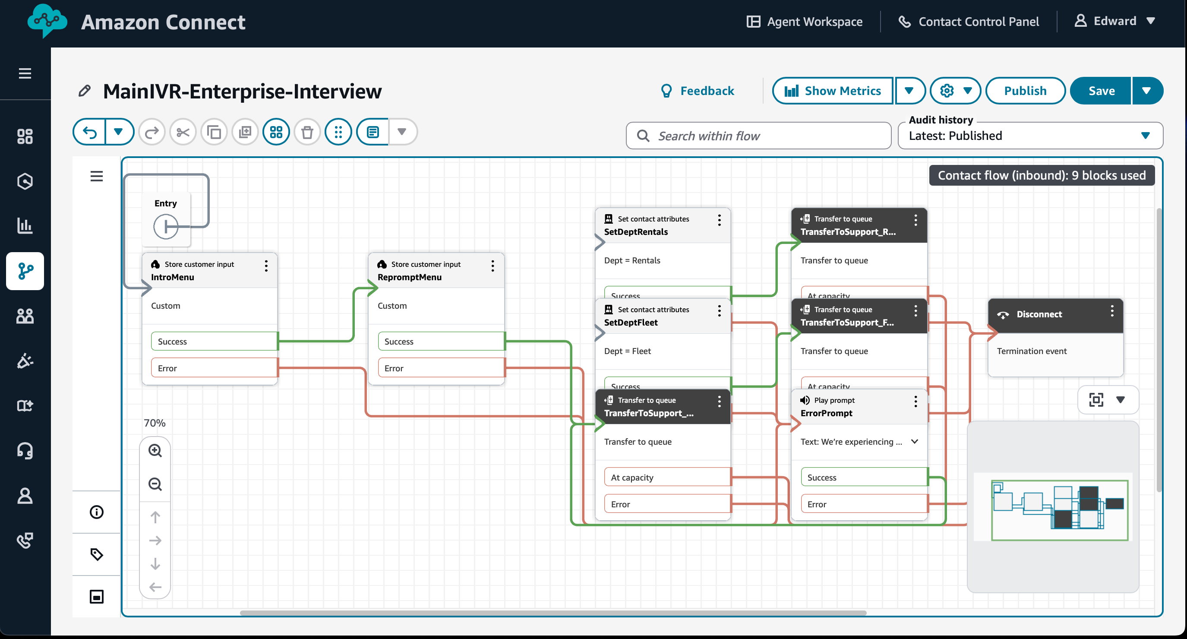The height and width of the screenshot is (639, 1187).
Task: Click the trash delete icon in toolbar
Action: [x=307, y=132]
